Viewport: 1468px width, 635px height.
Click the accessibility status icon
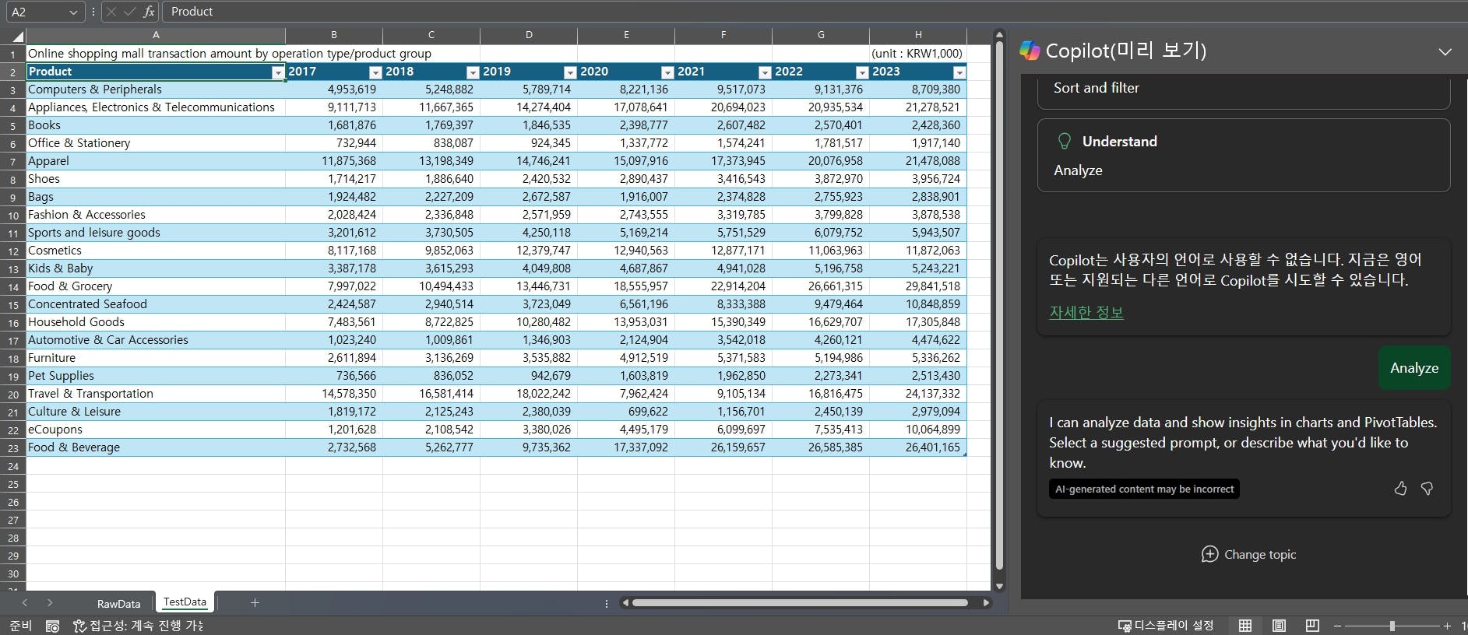click(x=79, y=626)
